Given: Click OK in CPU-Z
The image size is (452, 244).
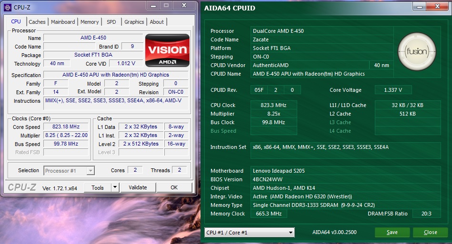Looking at the screenshot, I should point(174,187).
